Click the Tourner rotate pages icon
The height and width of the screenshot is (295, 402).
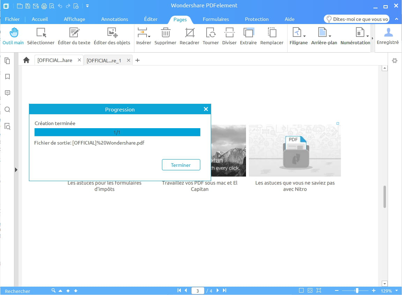(211, 36)
